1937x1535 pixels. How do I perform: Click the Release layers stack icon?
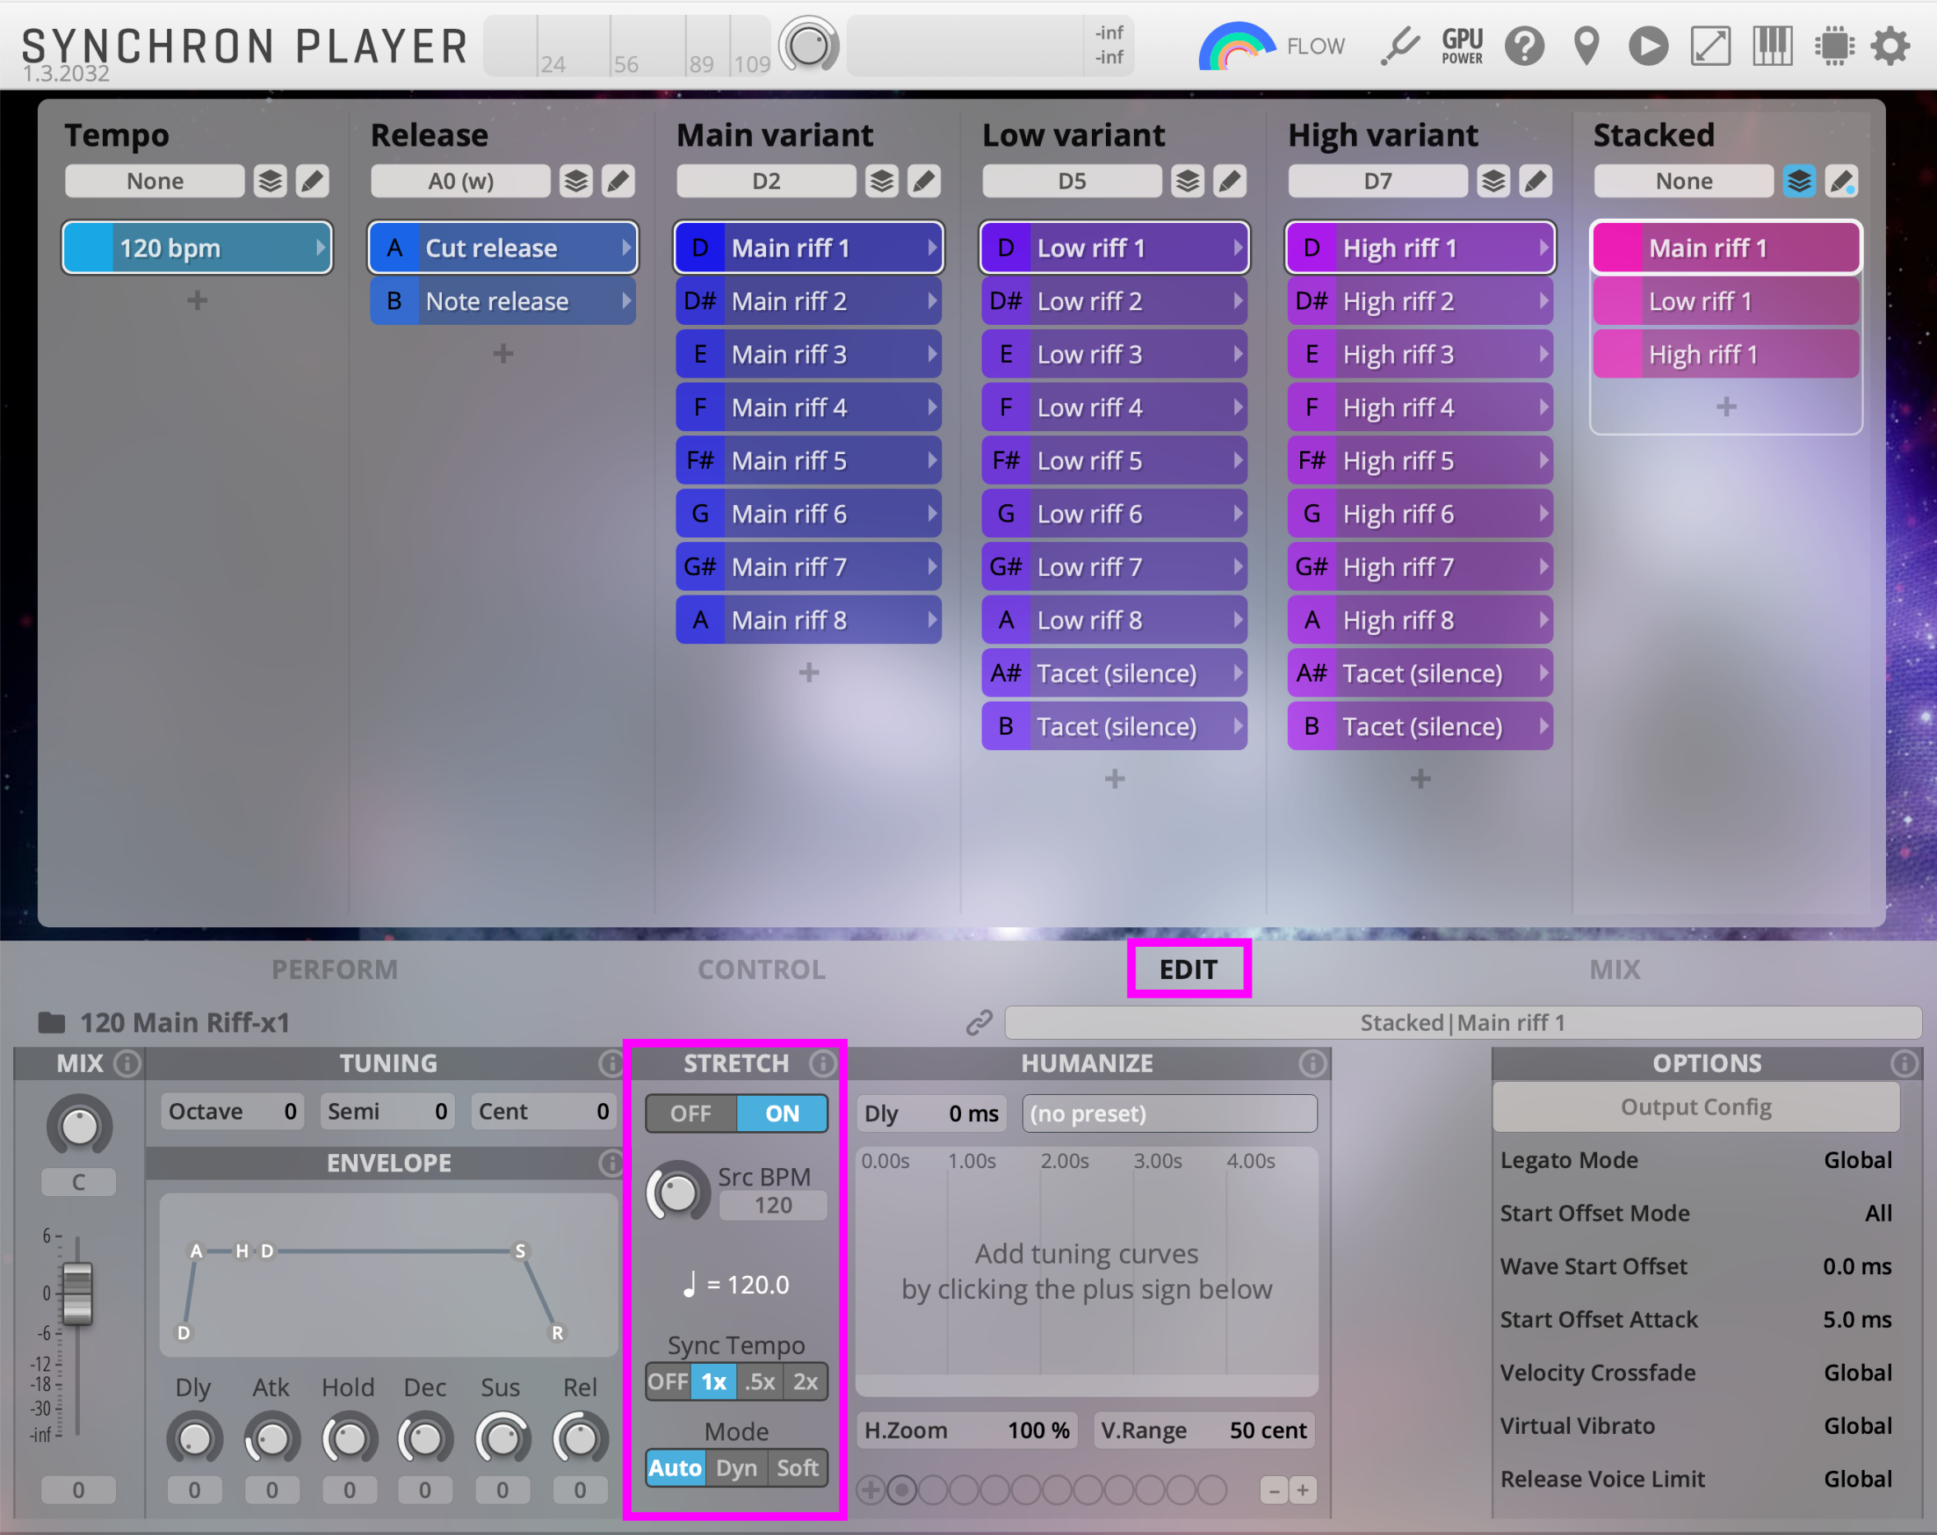576,182
